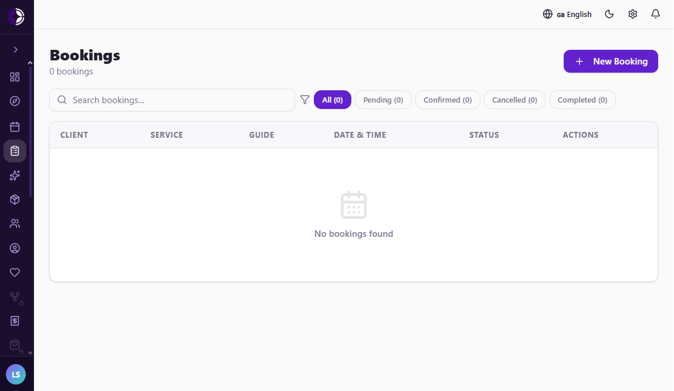
Task: Open the package box icon
Action: coord(15,199)
